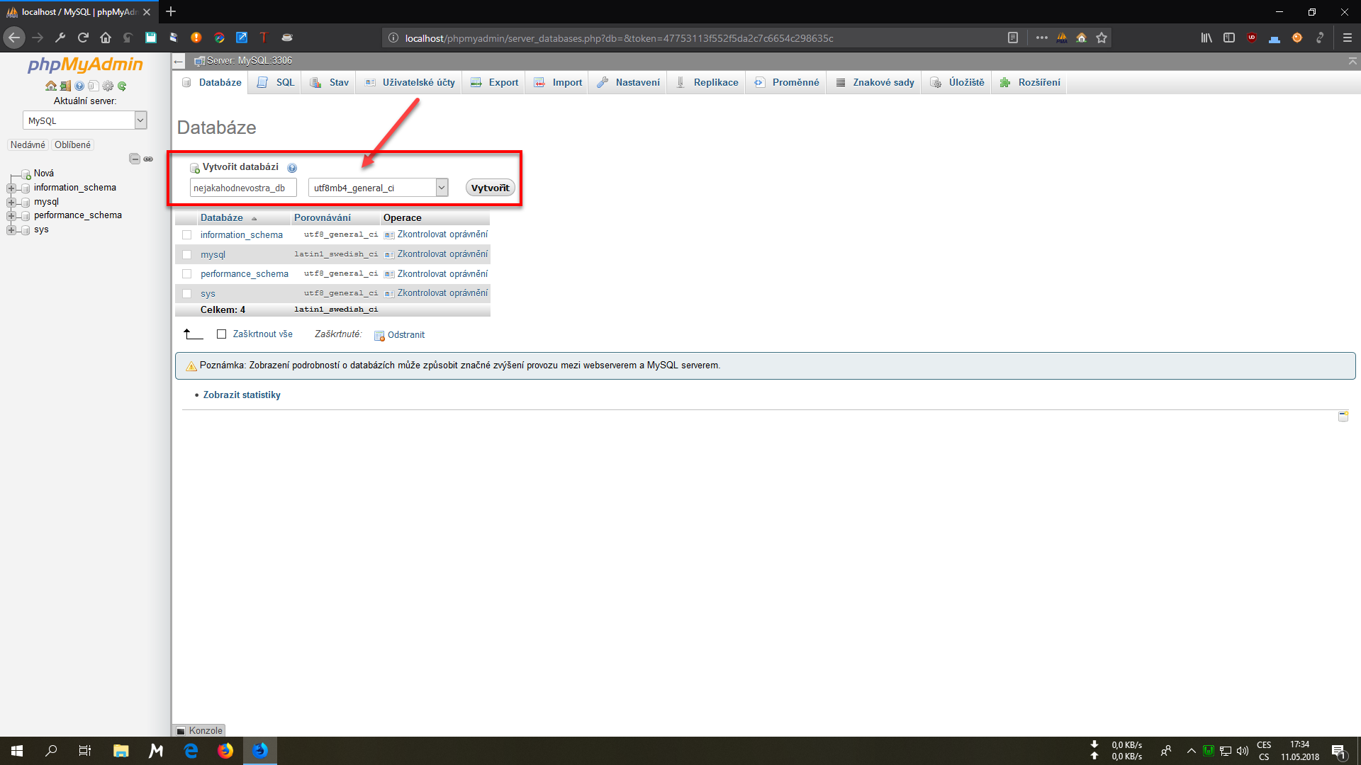Click the Zobrazit statistiky link
The width and height of the screenshot is (1361, 765).
click(242, 395)
